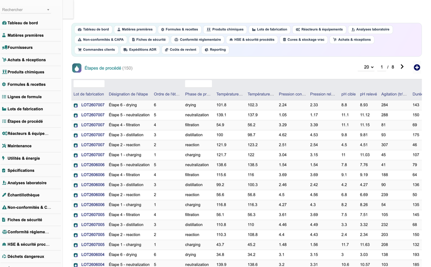Open Cuves & stockage vrac button
Image resolution: width=431 pixels, height=267 pixels.
[x=303, y=40]
